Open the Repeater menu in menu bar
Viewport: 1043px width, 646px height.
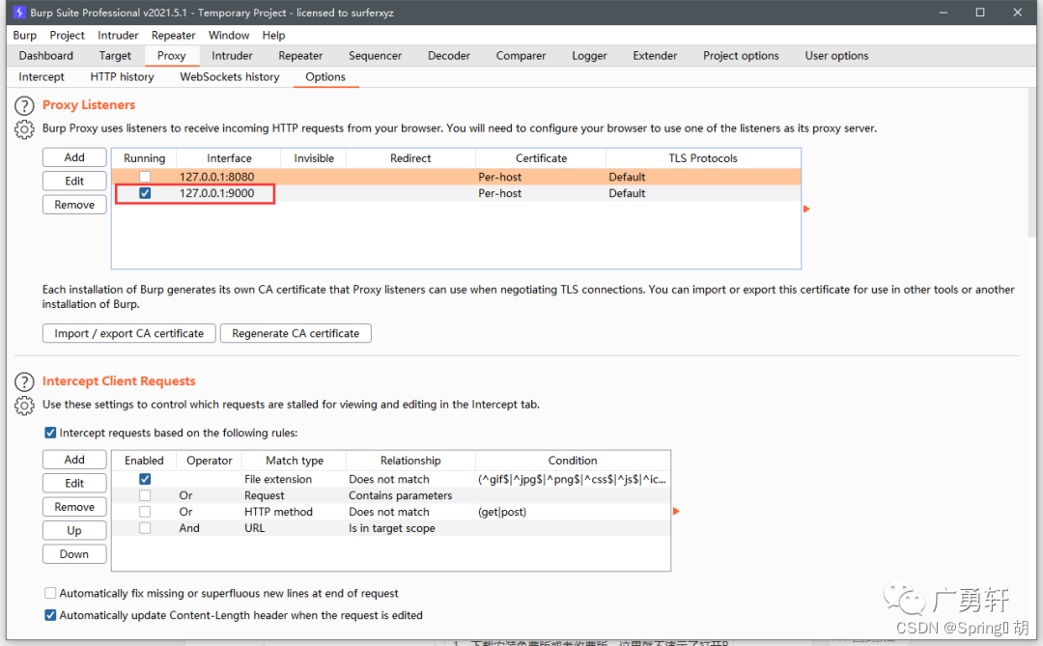tap(173, 36)
